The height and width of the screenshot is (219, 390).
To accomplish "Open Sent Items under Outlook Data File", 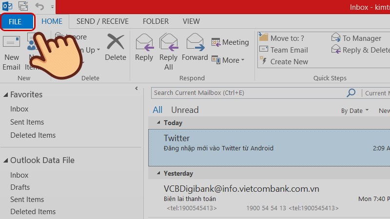I will point(27,200).
